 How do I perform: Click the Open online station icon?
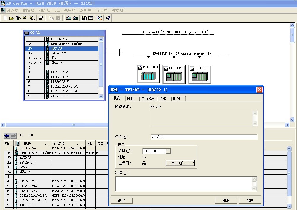tap(18, 18)
